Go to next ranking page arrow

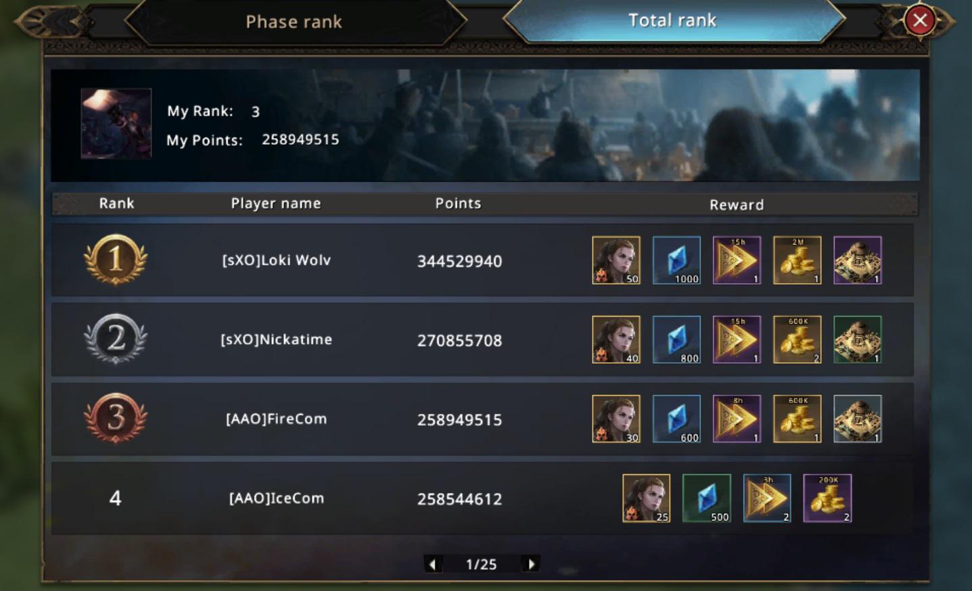(x=531, y=564)
